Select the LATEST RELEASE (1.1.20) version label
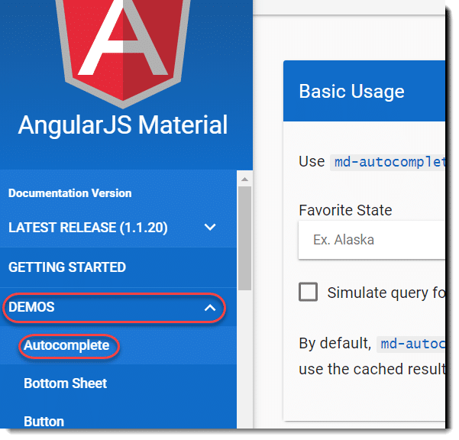Image resolution: width=459 pixels, height=440 pixels. pyautogui.click(x=88, y=228)
